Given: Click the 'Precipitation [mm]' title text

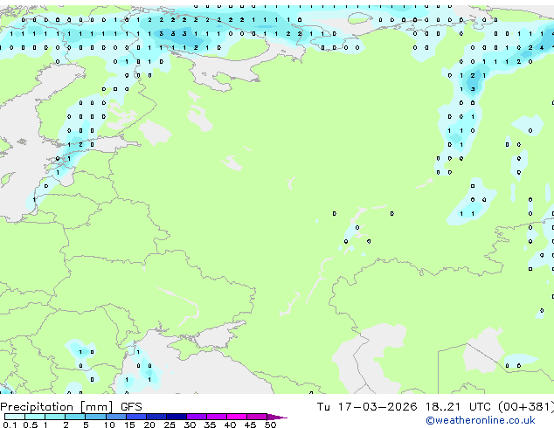Looking at the screenshot, I should [x=57, y=407].
